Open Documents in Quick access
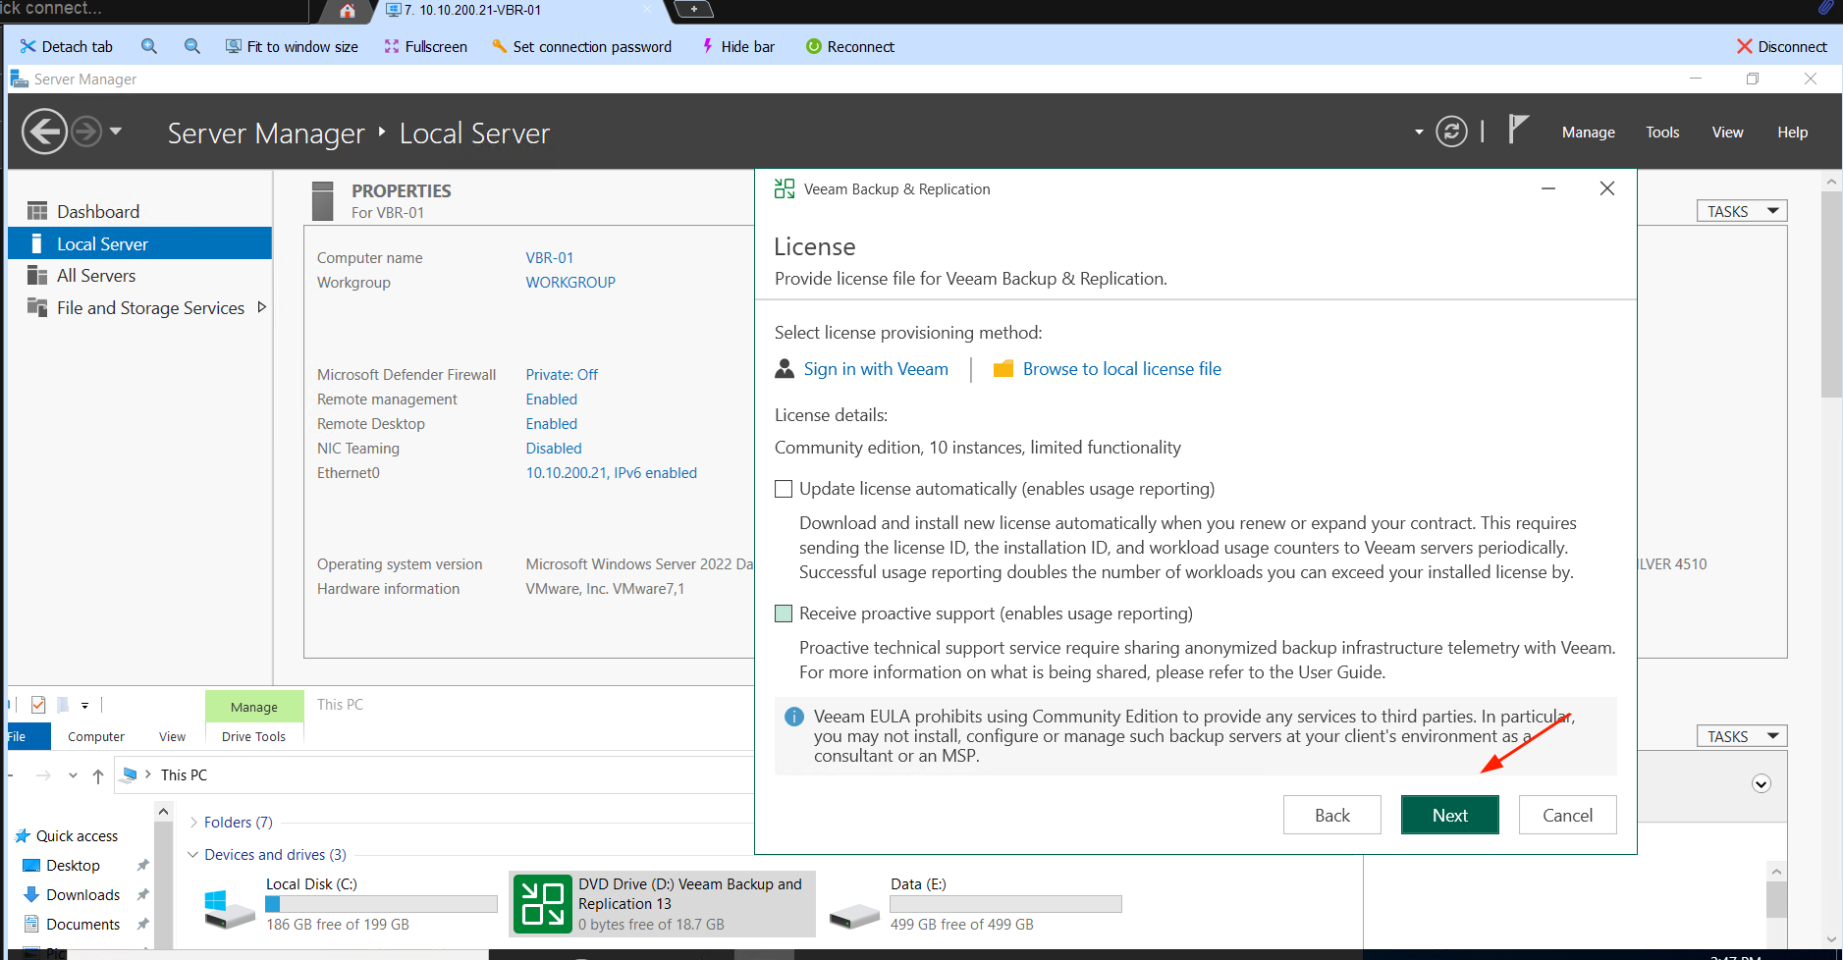The image size is (1843, 960). (82, 925)
